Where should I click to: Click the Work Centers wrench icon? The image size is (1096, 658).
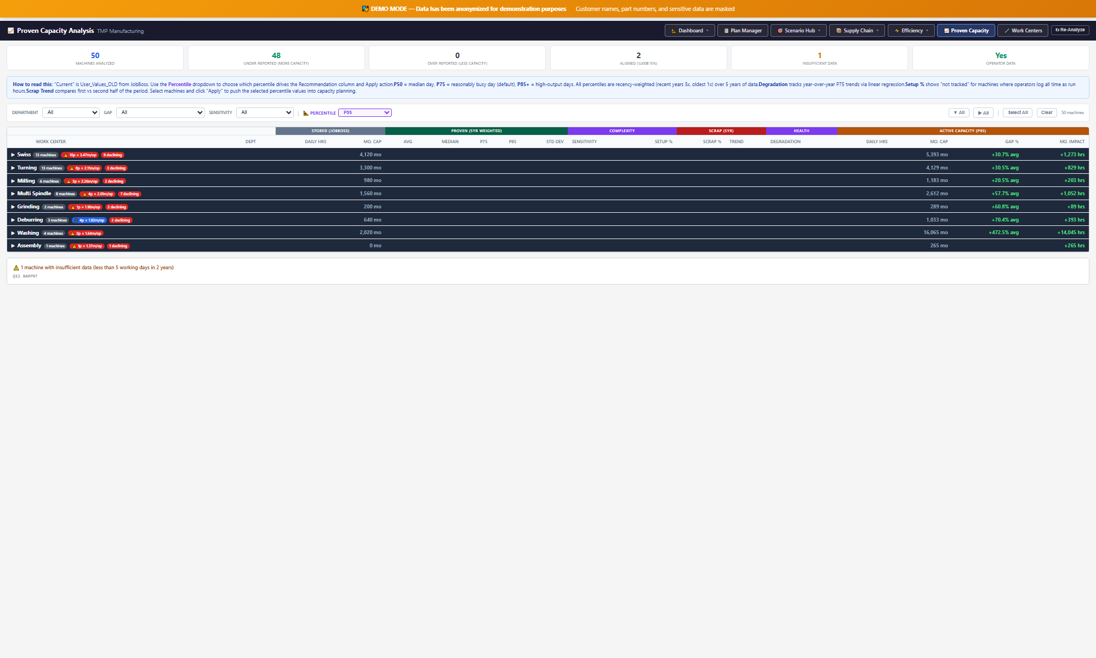tap(1007, 31)
